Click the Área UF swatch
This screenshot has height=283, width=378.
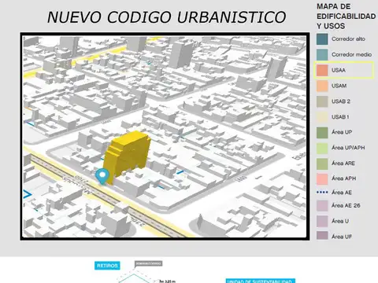click(x=322, y=236)
